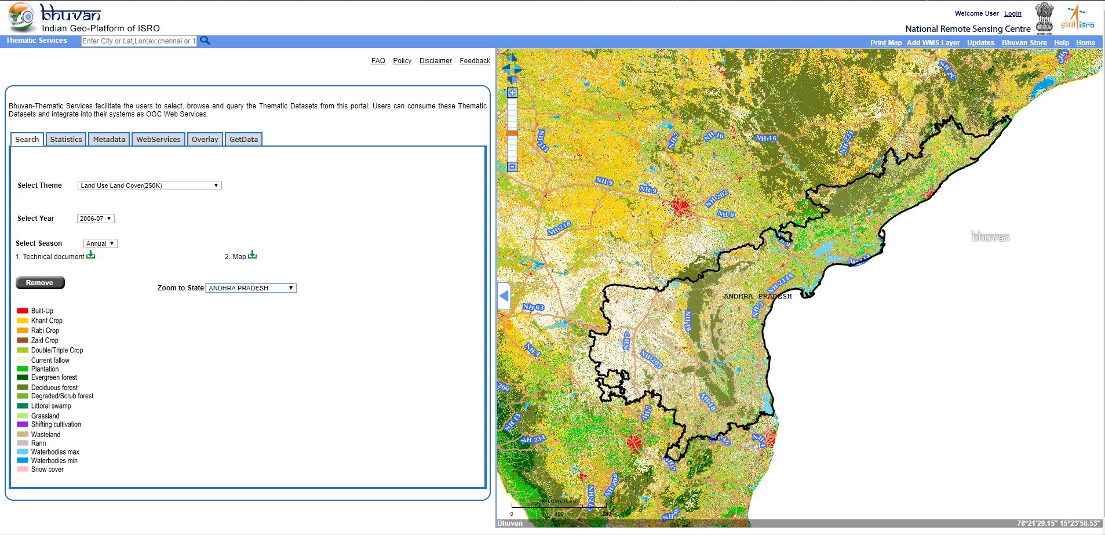
Task: Click the Rabi Crop legend label
Action: point(45,330)
